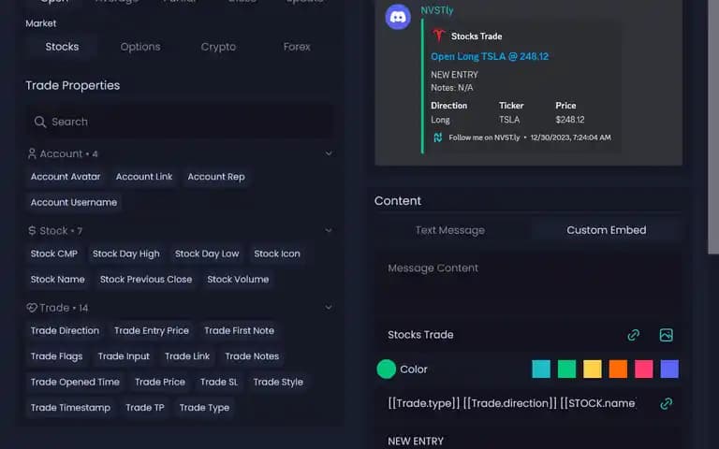The width and height of the screenshot is (719, 449).
Task: Insert the Stock CMP property
Action: pyautogui.click(x=54, y=253)
